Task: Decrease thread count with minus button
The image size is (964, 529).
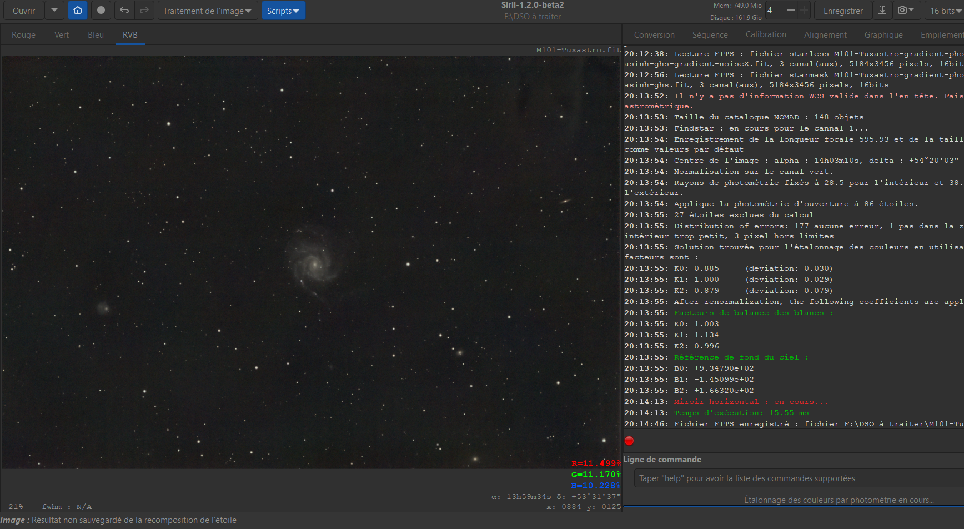Action: tap(791, 11)
